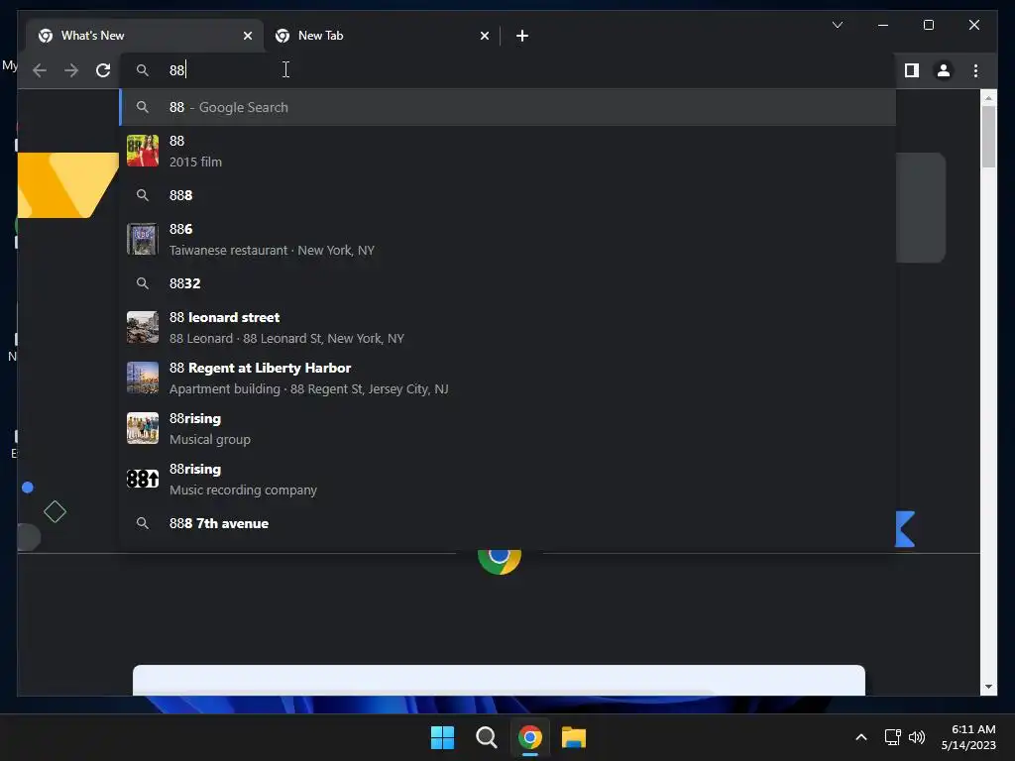Image resolution: width=1015 pixels, height=761 pixels.
Task: Choose '88rising Musical group' suggestion
Action: click(x=508, y=428)
